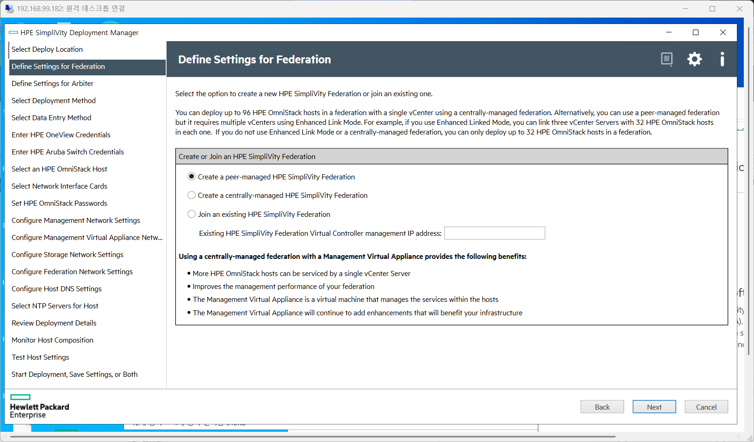Maximize the HPE SimpliVity Deployment Manager window

pyautogui.click(x=695, y=32)
